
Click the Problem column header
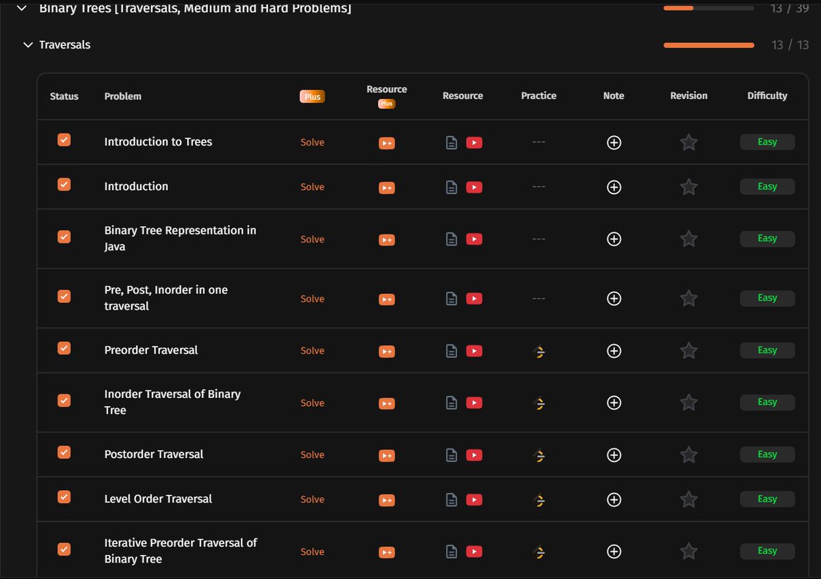(x=123, y=96)
